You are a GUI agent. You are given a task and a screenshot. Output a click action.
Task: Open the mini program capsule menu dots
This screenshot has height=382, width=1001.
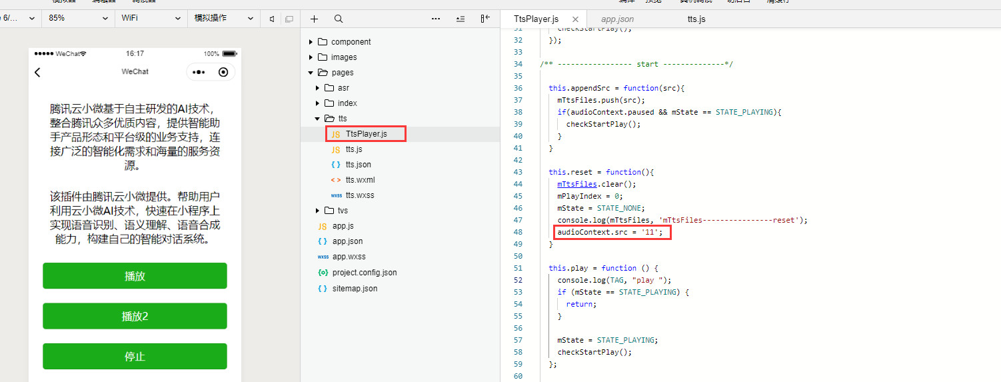click(199, 72)
